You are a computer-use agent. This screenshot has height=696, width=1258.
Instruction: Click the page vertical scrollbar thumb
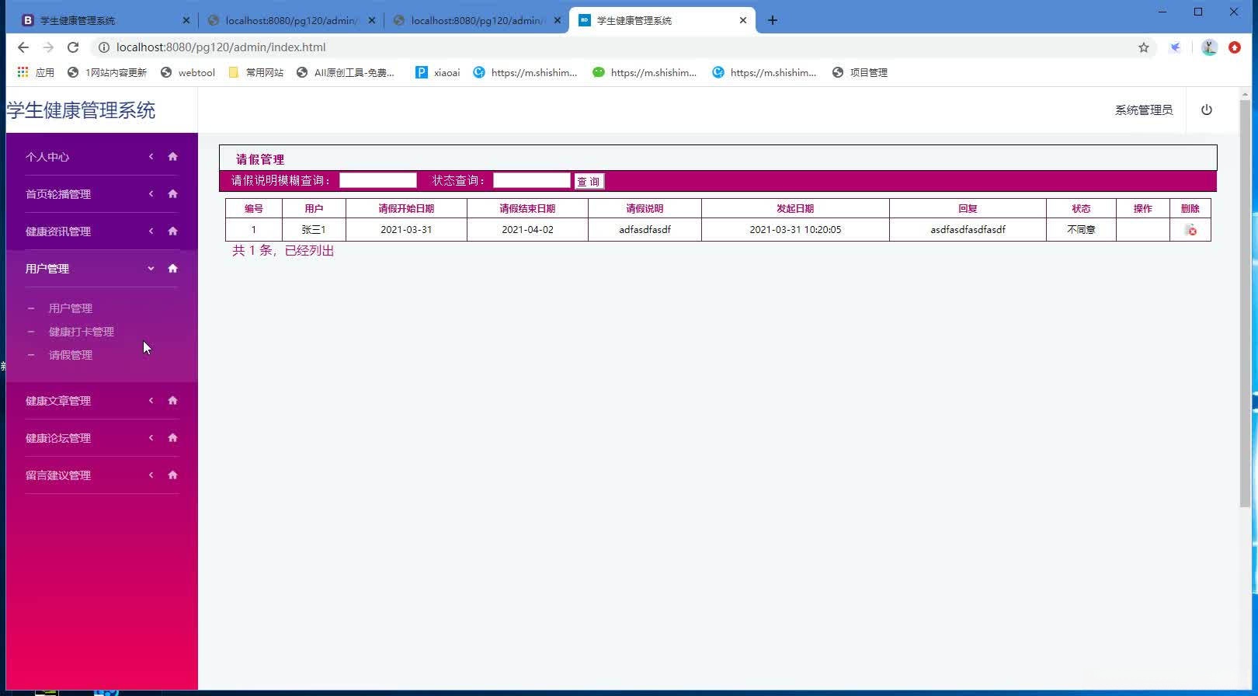pos(1246,303)
